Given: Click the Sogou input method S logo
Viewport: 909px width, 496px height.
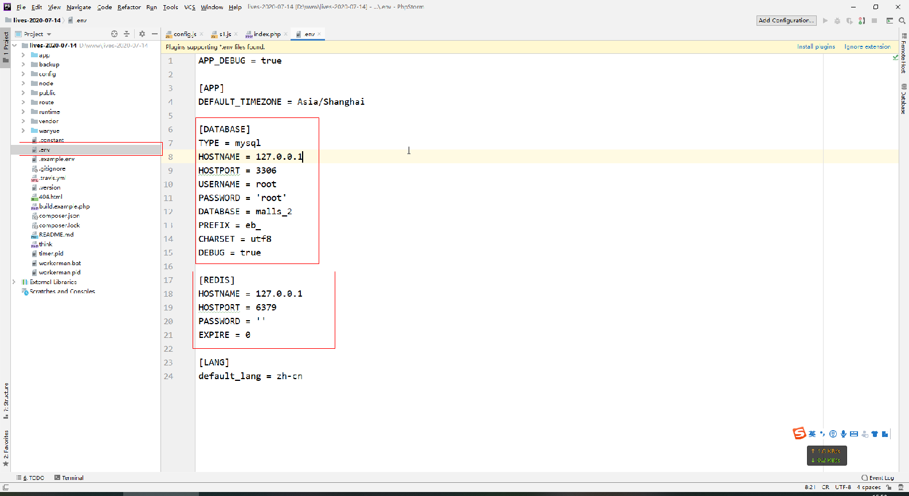Looking at the screenshot, I should (799, 434).
